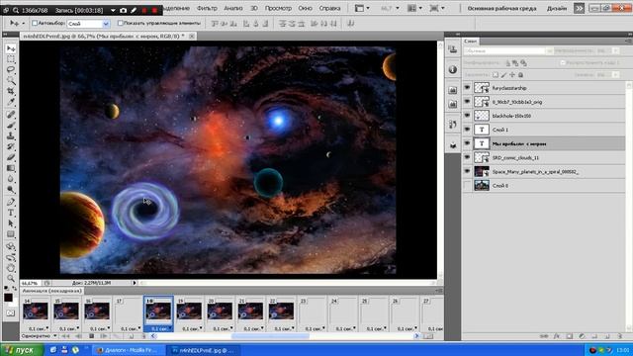Viewport: 633px width, 356px height.
Task: Click the foreground color swatch
Action: pos(8,298)
